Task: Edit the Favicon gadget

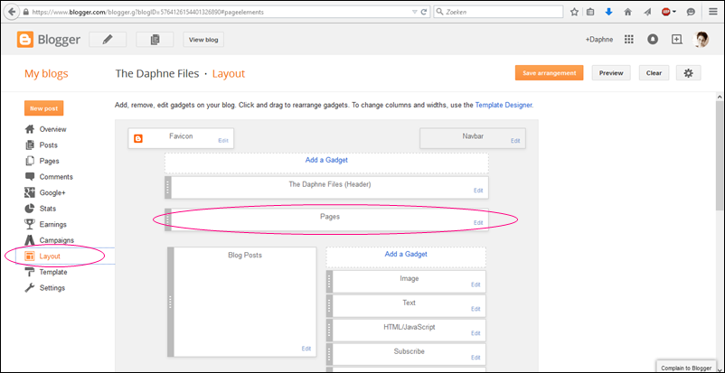Action: coord(223,141)
